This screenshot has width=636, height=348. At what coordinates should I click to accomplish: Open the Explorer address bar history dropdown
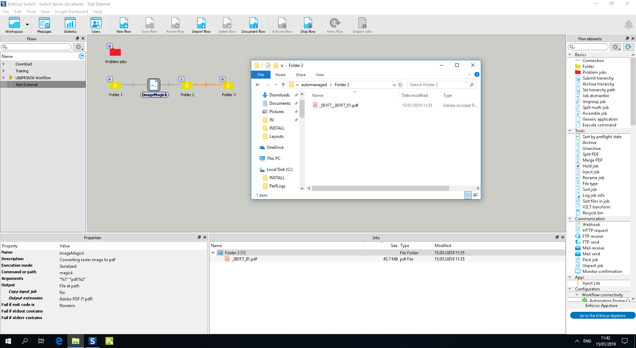pyautogui.click(x=394, y=85)
